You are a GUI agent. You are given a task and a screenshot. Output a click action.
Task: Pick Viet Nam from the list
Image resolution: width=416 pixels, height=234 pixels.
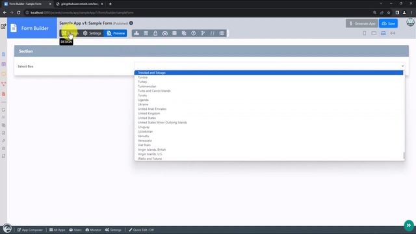coord(268,145)
